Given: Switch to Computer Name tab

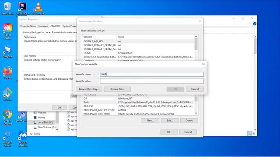Looking at the screenshot, I should 28,26.
